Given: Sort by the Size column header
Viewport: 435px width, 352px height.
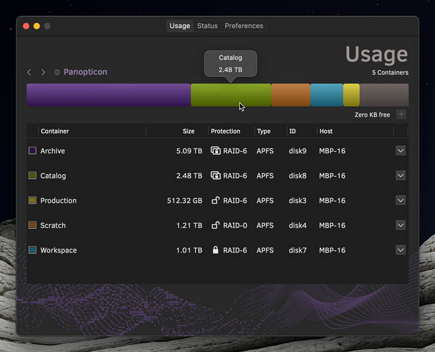Looking at the screenshot, I should pyautogui.click(x=188, y=131).
